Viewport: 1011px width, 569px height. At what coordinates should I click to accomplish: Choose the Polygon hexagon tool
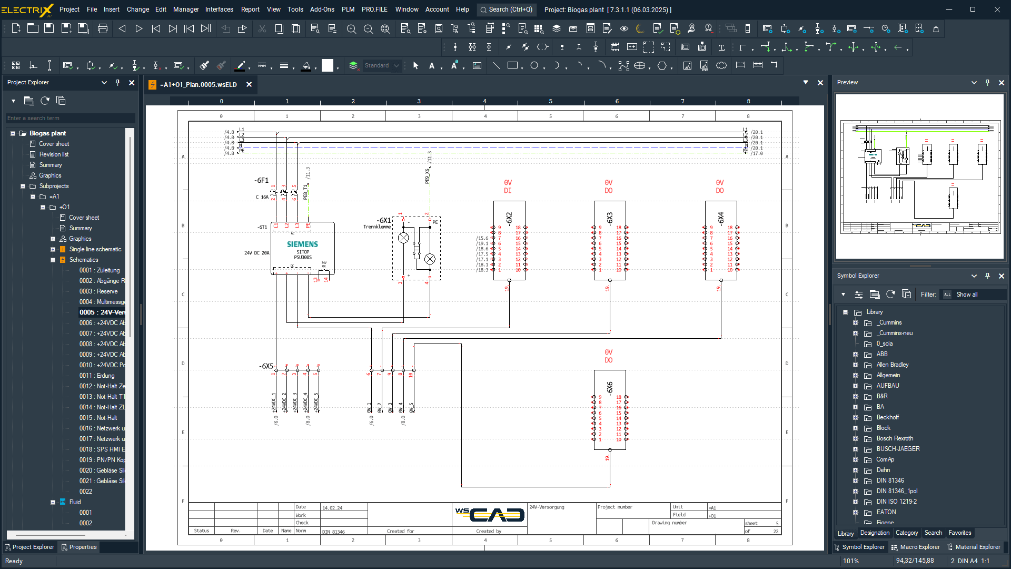click(662, 65)
